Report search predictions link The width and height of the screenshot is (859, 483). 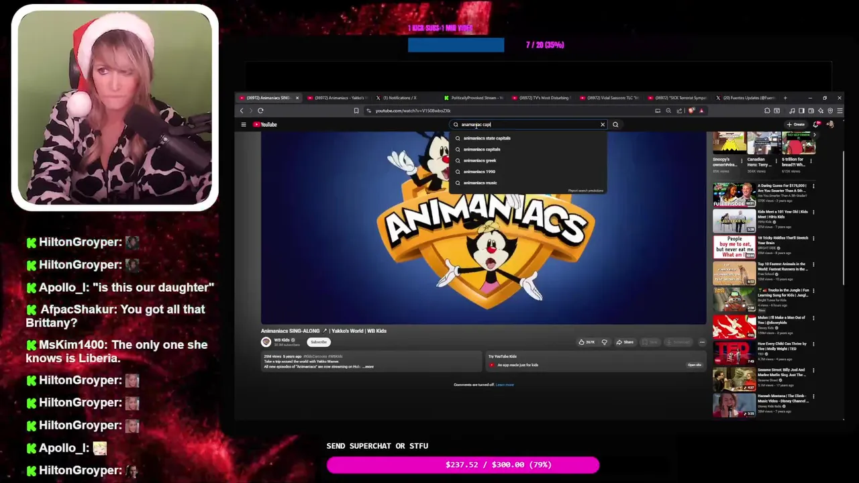(586, 191)
